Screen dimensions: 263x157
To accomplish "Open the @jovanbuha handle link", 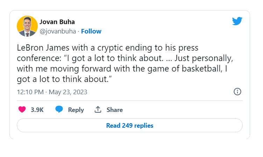I will (58, 31).
